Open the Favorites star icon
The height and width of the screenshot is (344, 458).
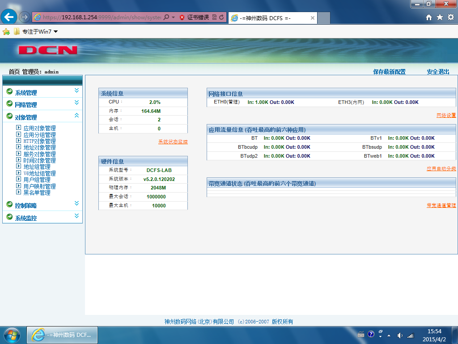pyautogui.click(x=440, y=17)
